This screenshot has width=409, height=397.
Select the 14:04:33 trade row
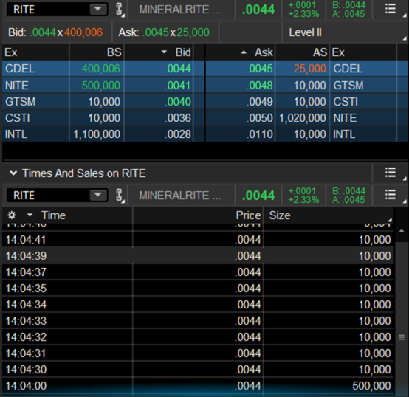tap(198, 320)
